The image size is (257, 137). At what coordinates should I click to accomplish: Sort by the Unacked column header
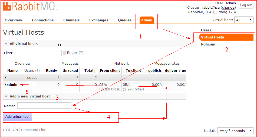70,71
